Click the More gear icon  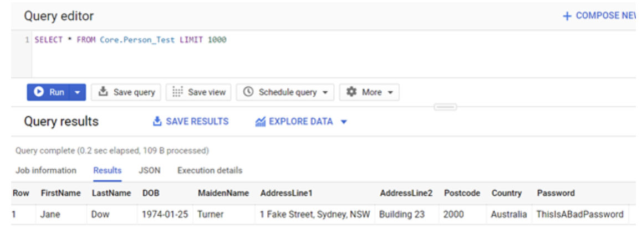pyautogui.click(x=351, y=92)
